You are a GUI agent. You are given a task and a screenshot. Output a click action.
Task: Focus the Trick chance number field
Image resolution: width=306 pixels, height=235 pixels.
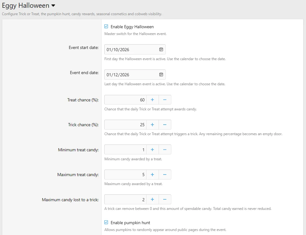125,125
